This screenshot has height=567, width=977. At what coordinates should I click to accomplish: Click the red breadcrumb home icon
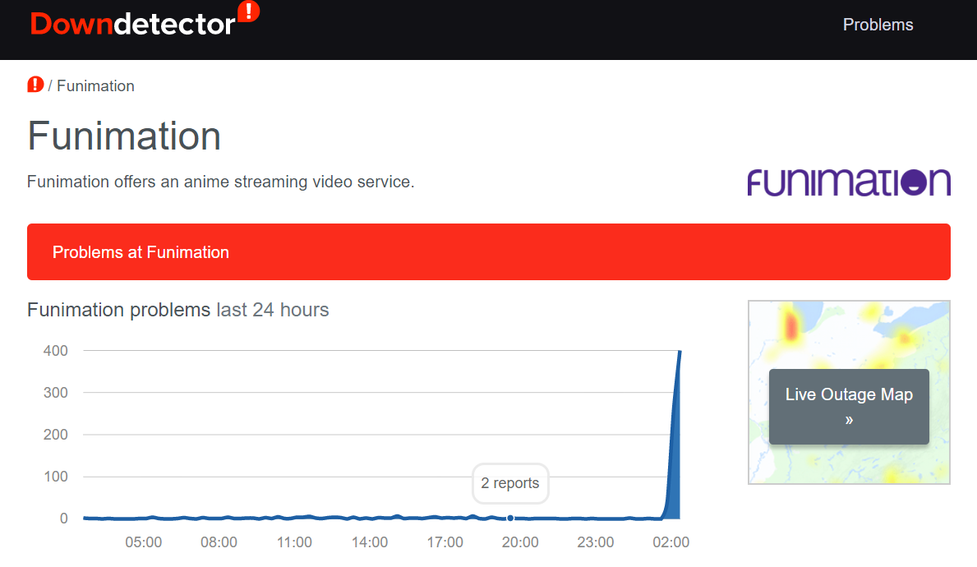(x=35, y=85)
